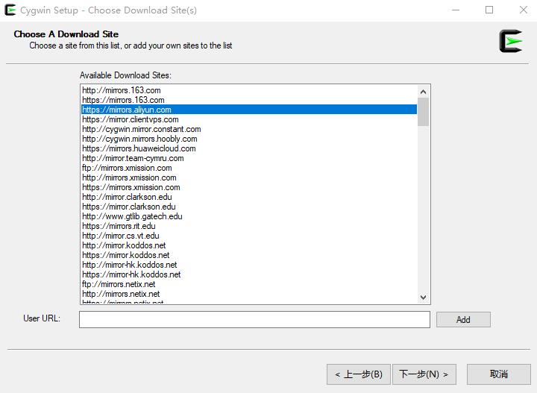Click the scroll down arrow of sites list

pyautogui.click(x=424, y=297)
